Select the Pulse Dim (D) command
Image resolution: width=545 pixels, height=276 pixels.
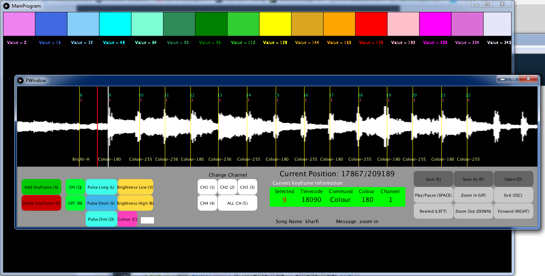(x=101, y=219)
